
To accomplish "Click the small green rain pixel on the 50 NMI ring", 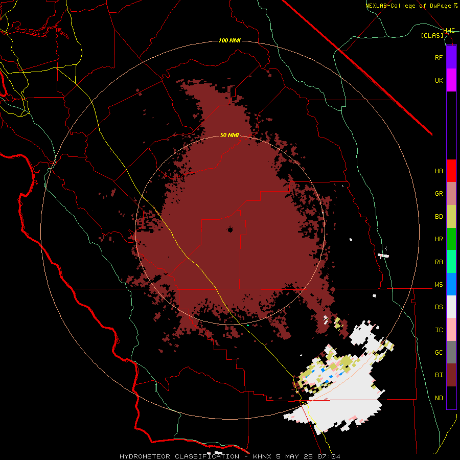I will pyautogui.click(x=248, y=325).
